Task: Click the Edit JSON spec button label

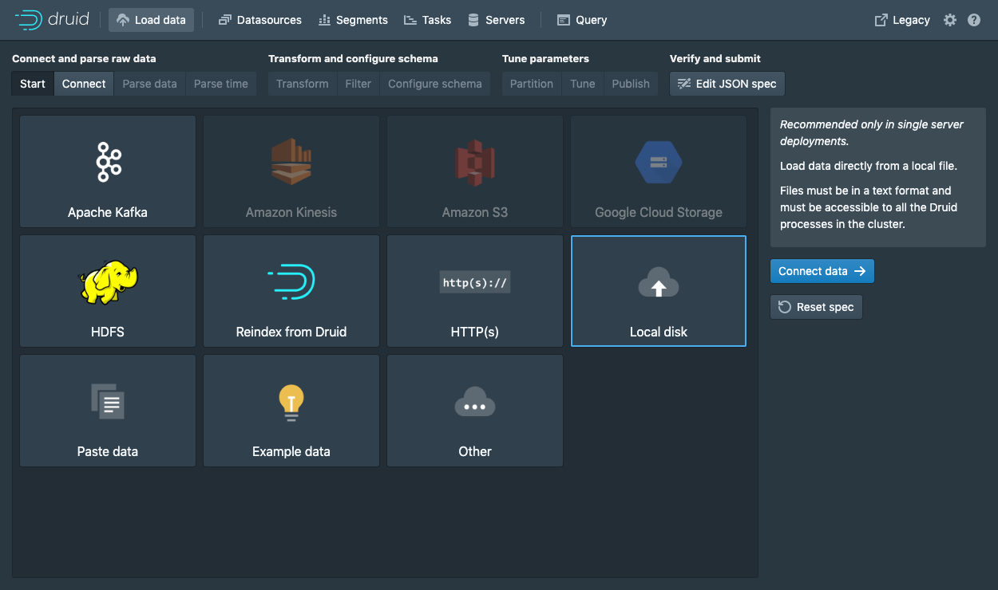Action: coord(736,84)
